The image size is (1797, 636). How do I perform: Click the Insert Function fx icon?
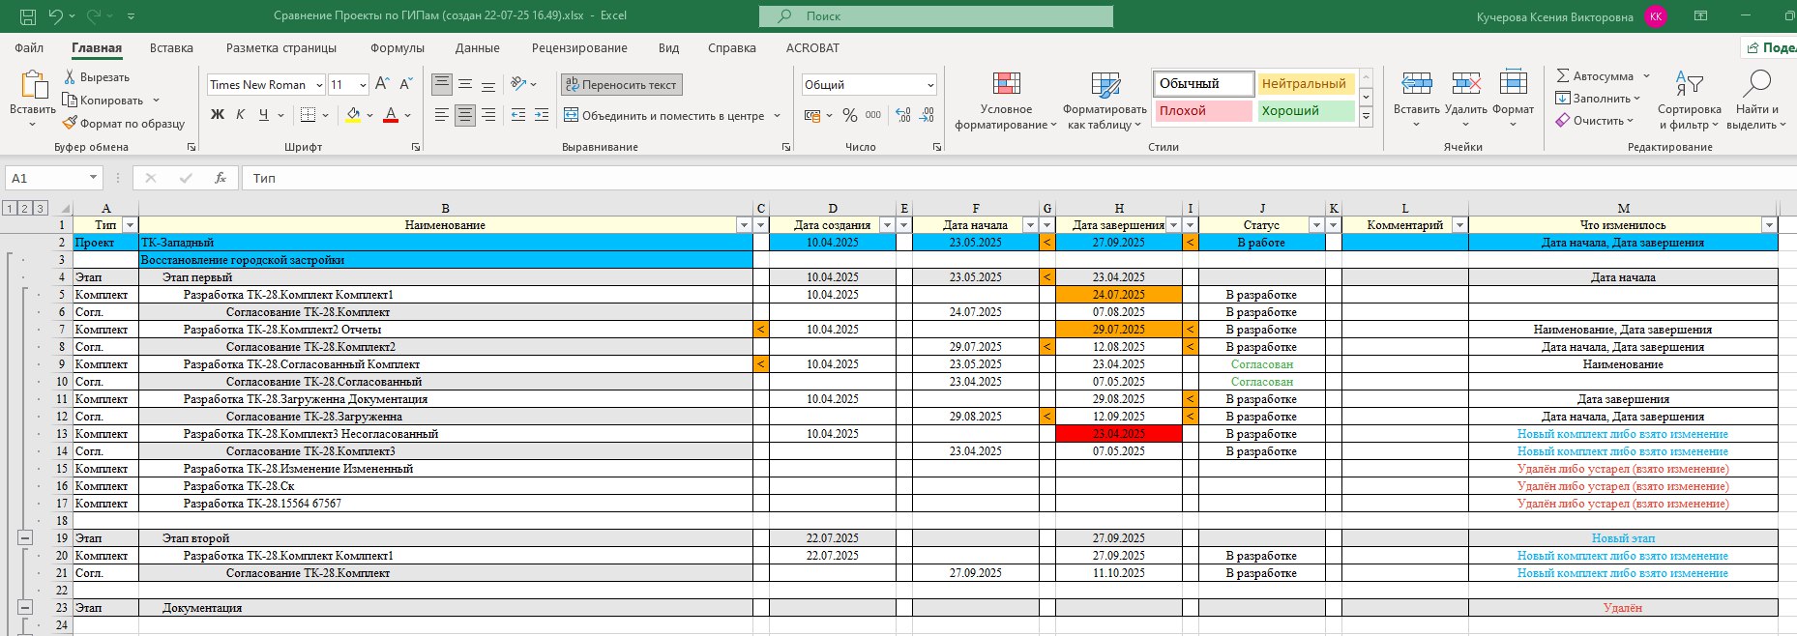click(x=221, y=178)
